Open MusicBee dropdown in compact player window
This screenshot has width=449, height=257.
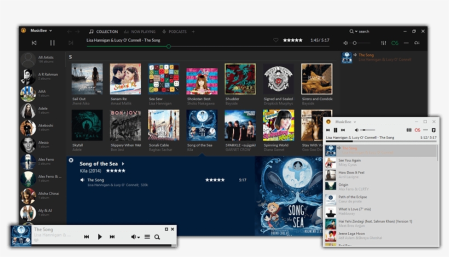click(x=346, y=122)
